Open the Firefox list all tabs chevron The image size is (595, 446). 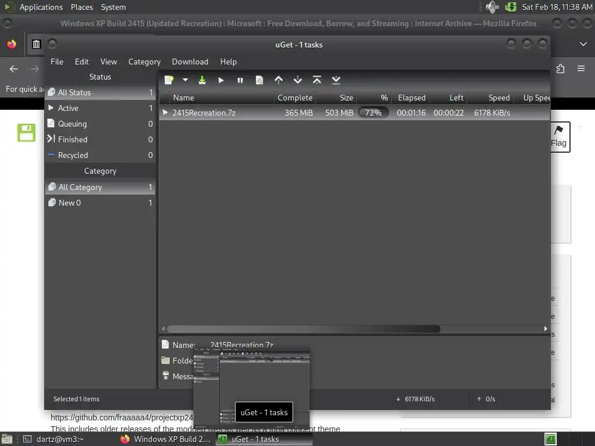(x=583, y=44)
